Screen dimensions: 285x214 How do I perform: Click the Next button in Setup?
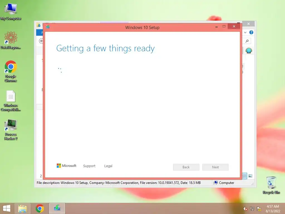215,167
